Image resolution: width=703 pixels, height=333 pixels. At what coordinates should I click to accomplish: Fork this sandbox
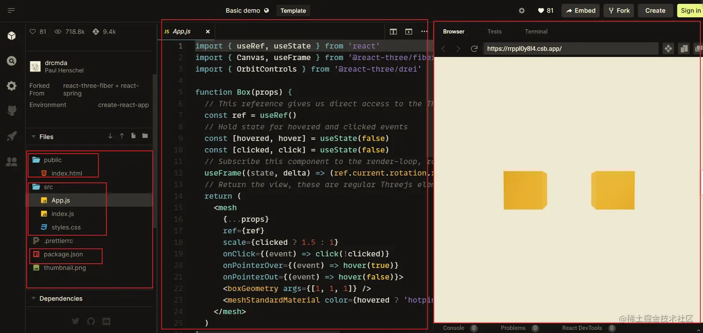[x=618, y=11]
